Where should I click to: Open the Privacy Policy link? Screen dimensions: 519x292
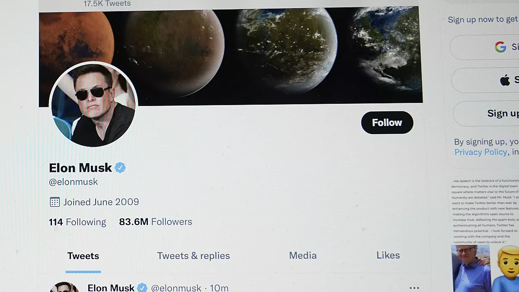(x=481, y=152)
